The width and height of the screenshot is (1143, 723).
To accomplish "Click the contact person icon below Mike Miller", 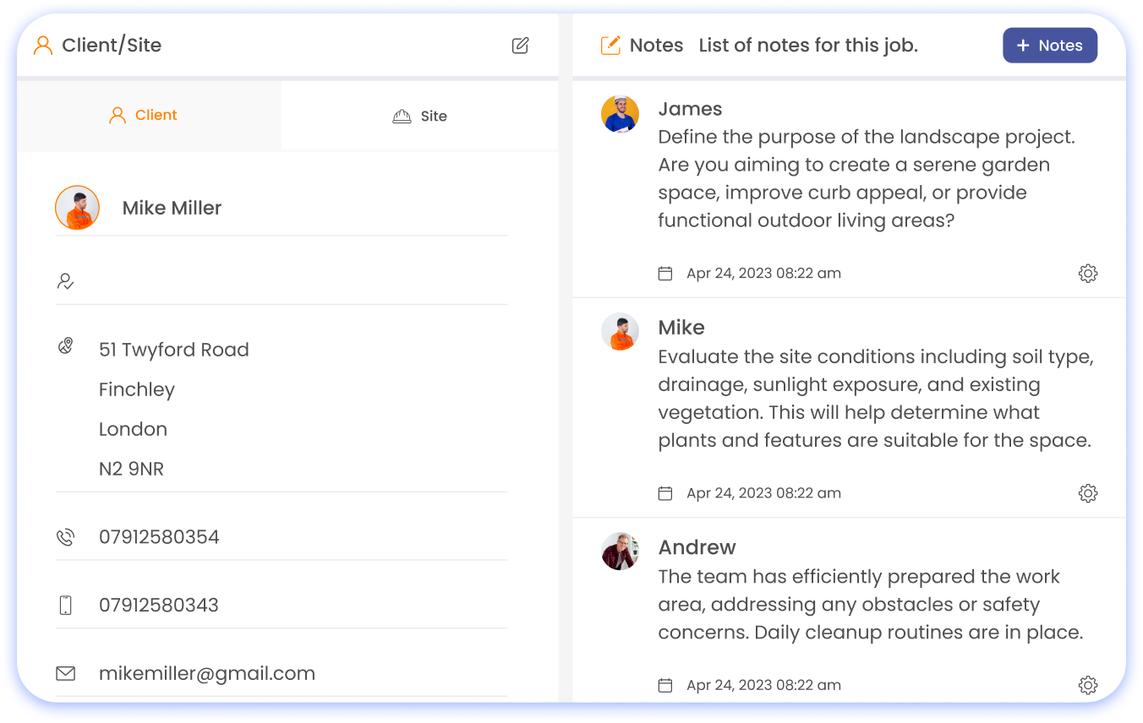I will click(65, 281).
